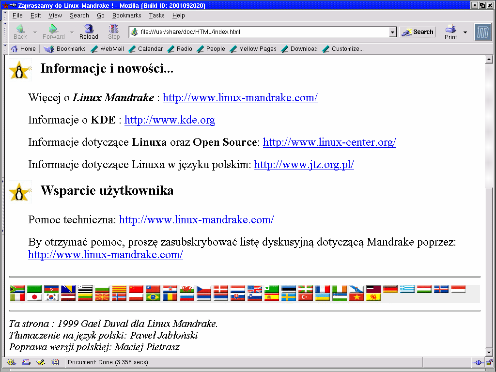The height and width of the screenshot is (372, 496).
Task: Open the Search menu
Action: click(x=79, y=15)
